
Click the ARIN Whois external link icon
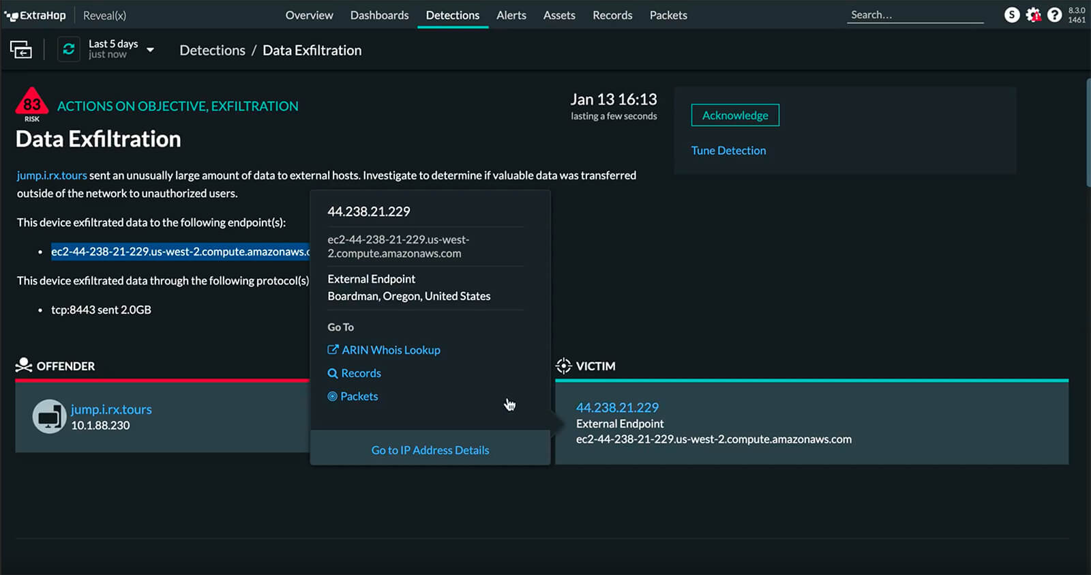[333, 349]
